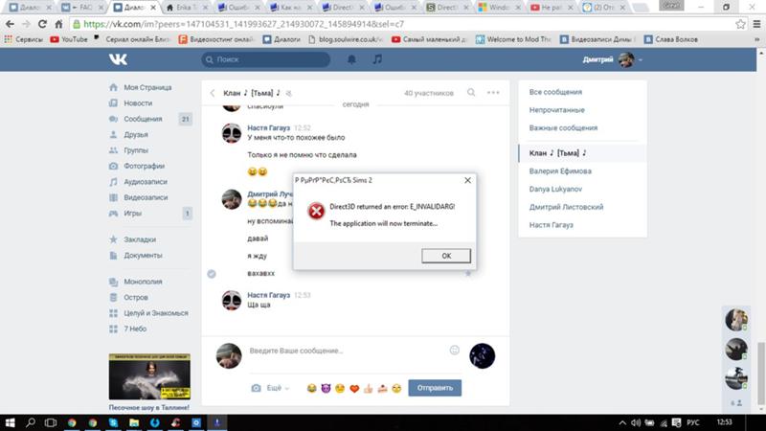
Task: Click the volume icon in system tray
Action: coord(636,422)
